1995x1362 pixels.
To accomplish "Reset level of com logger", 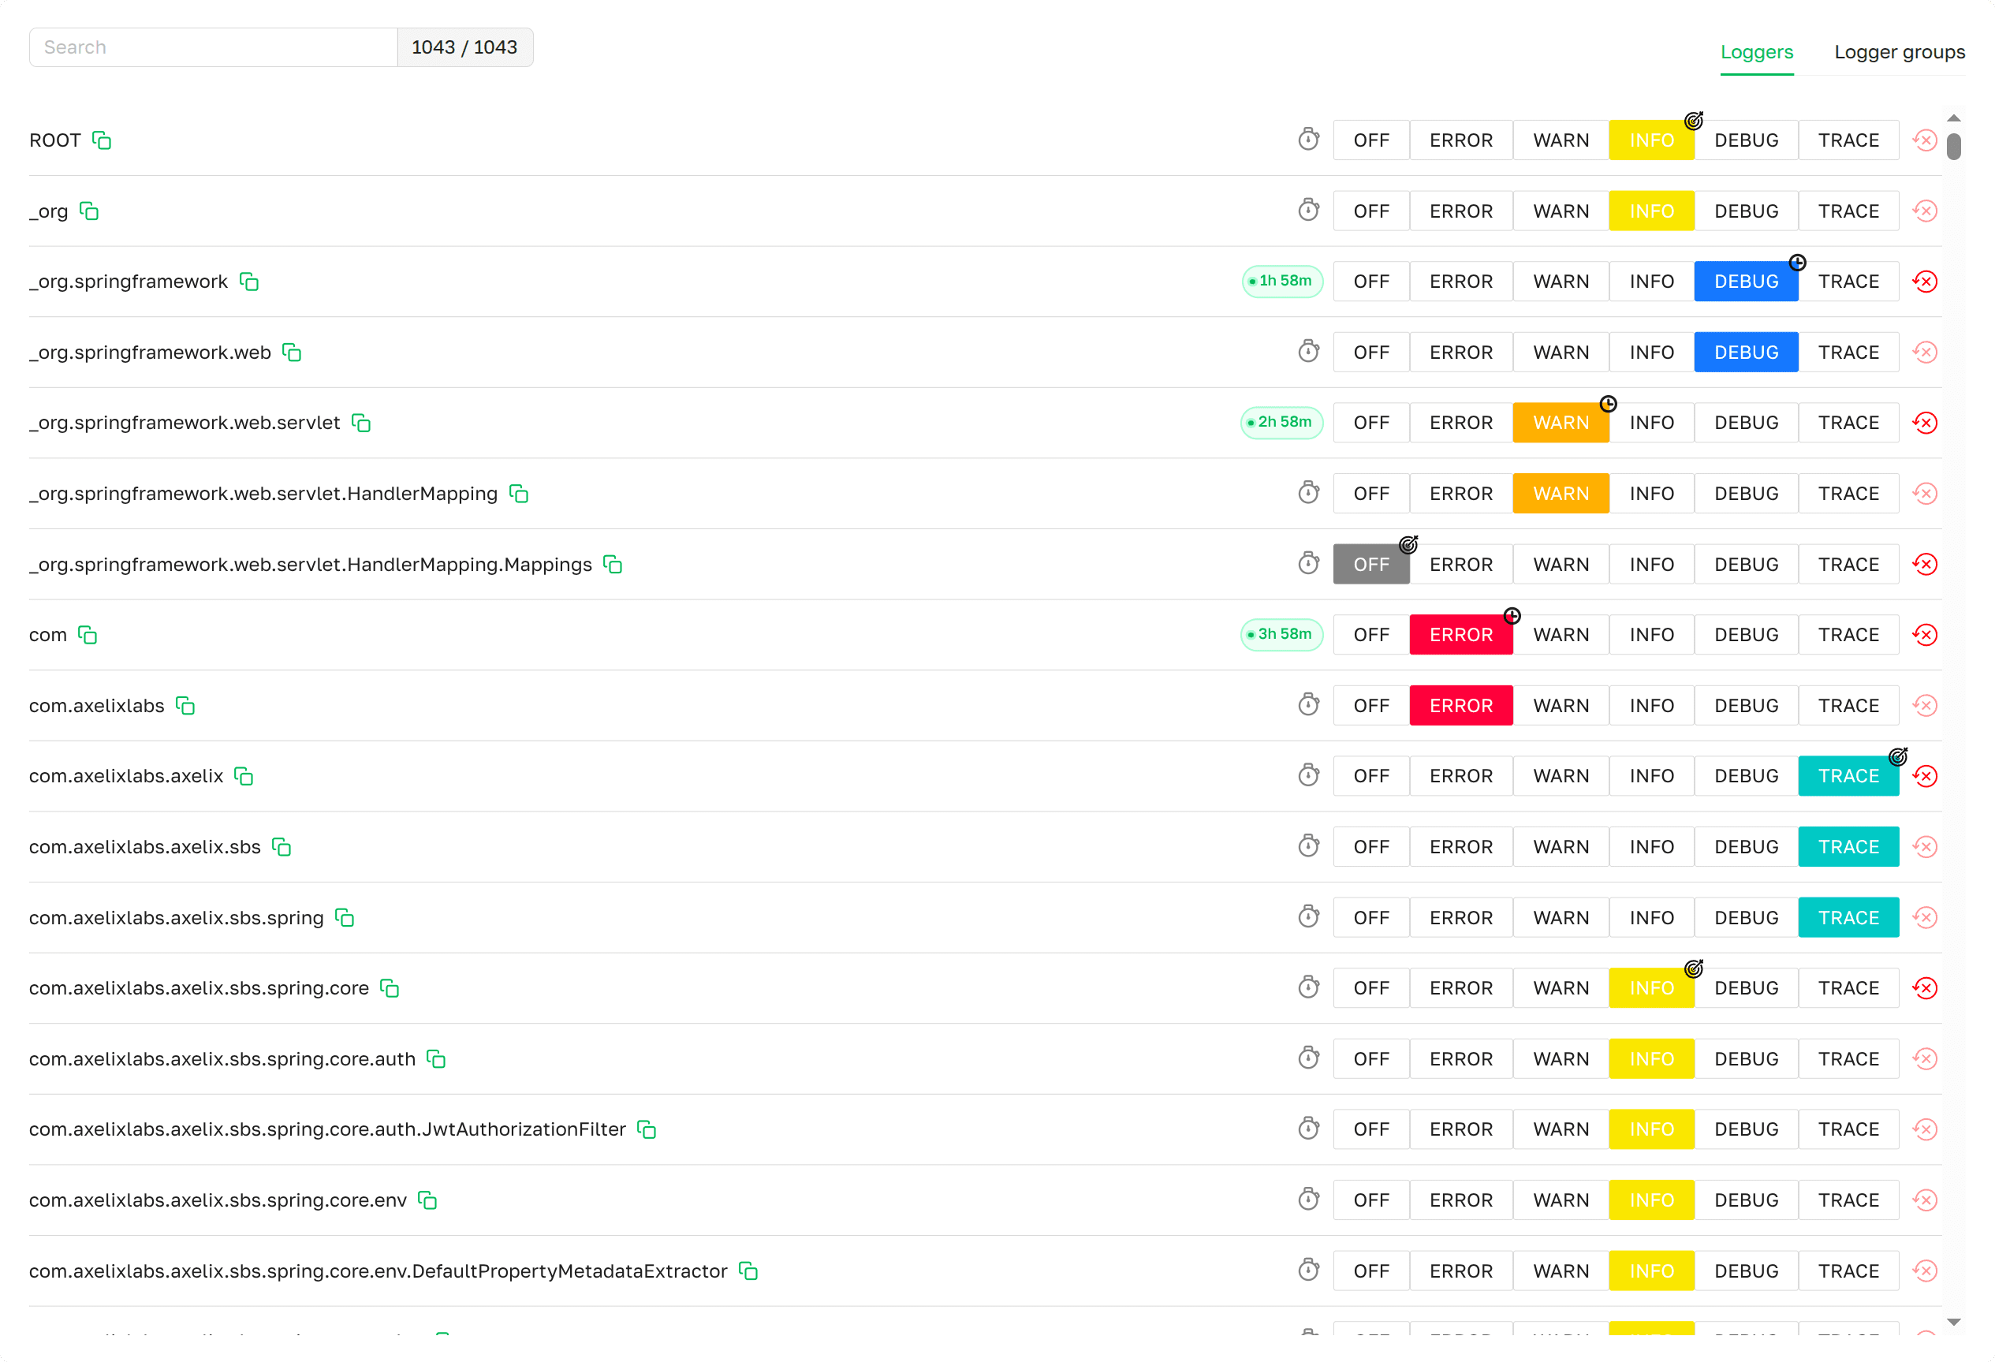I will [1926, 635].
